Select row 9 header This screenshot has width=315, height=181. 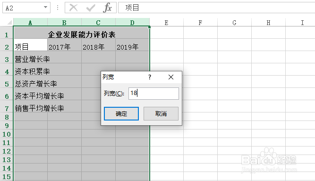pos(7,125)
